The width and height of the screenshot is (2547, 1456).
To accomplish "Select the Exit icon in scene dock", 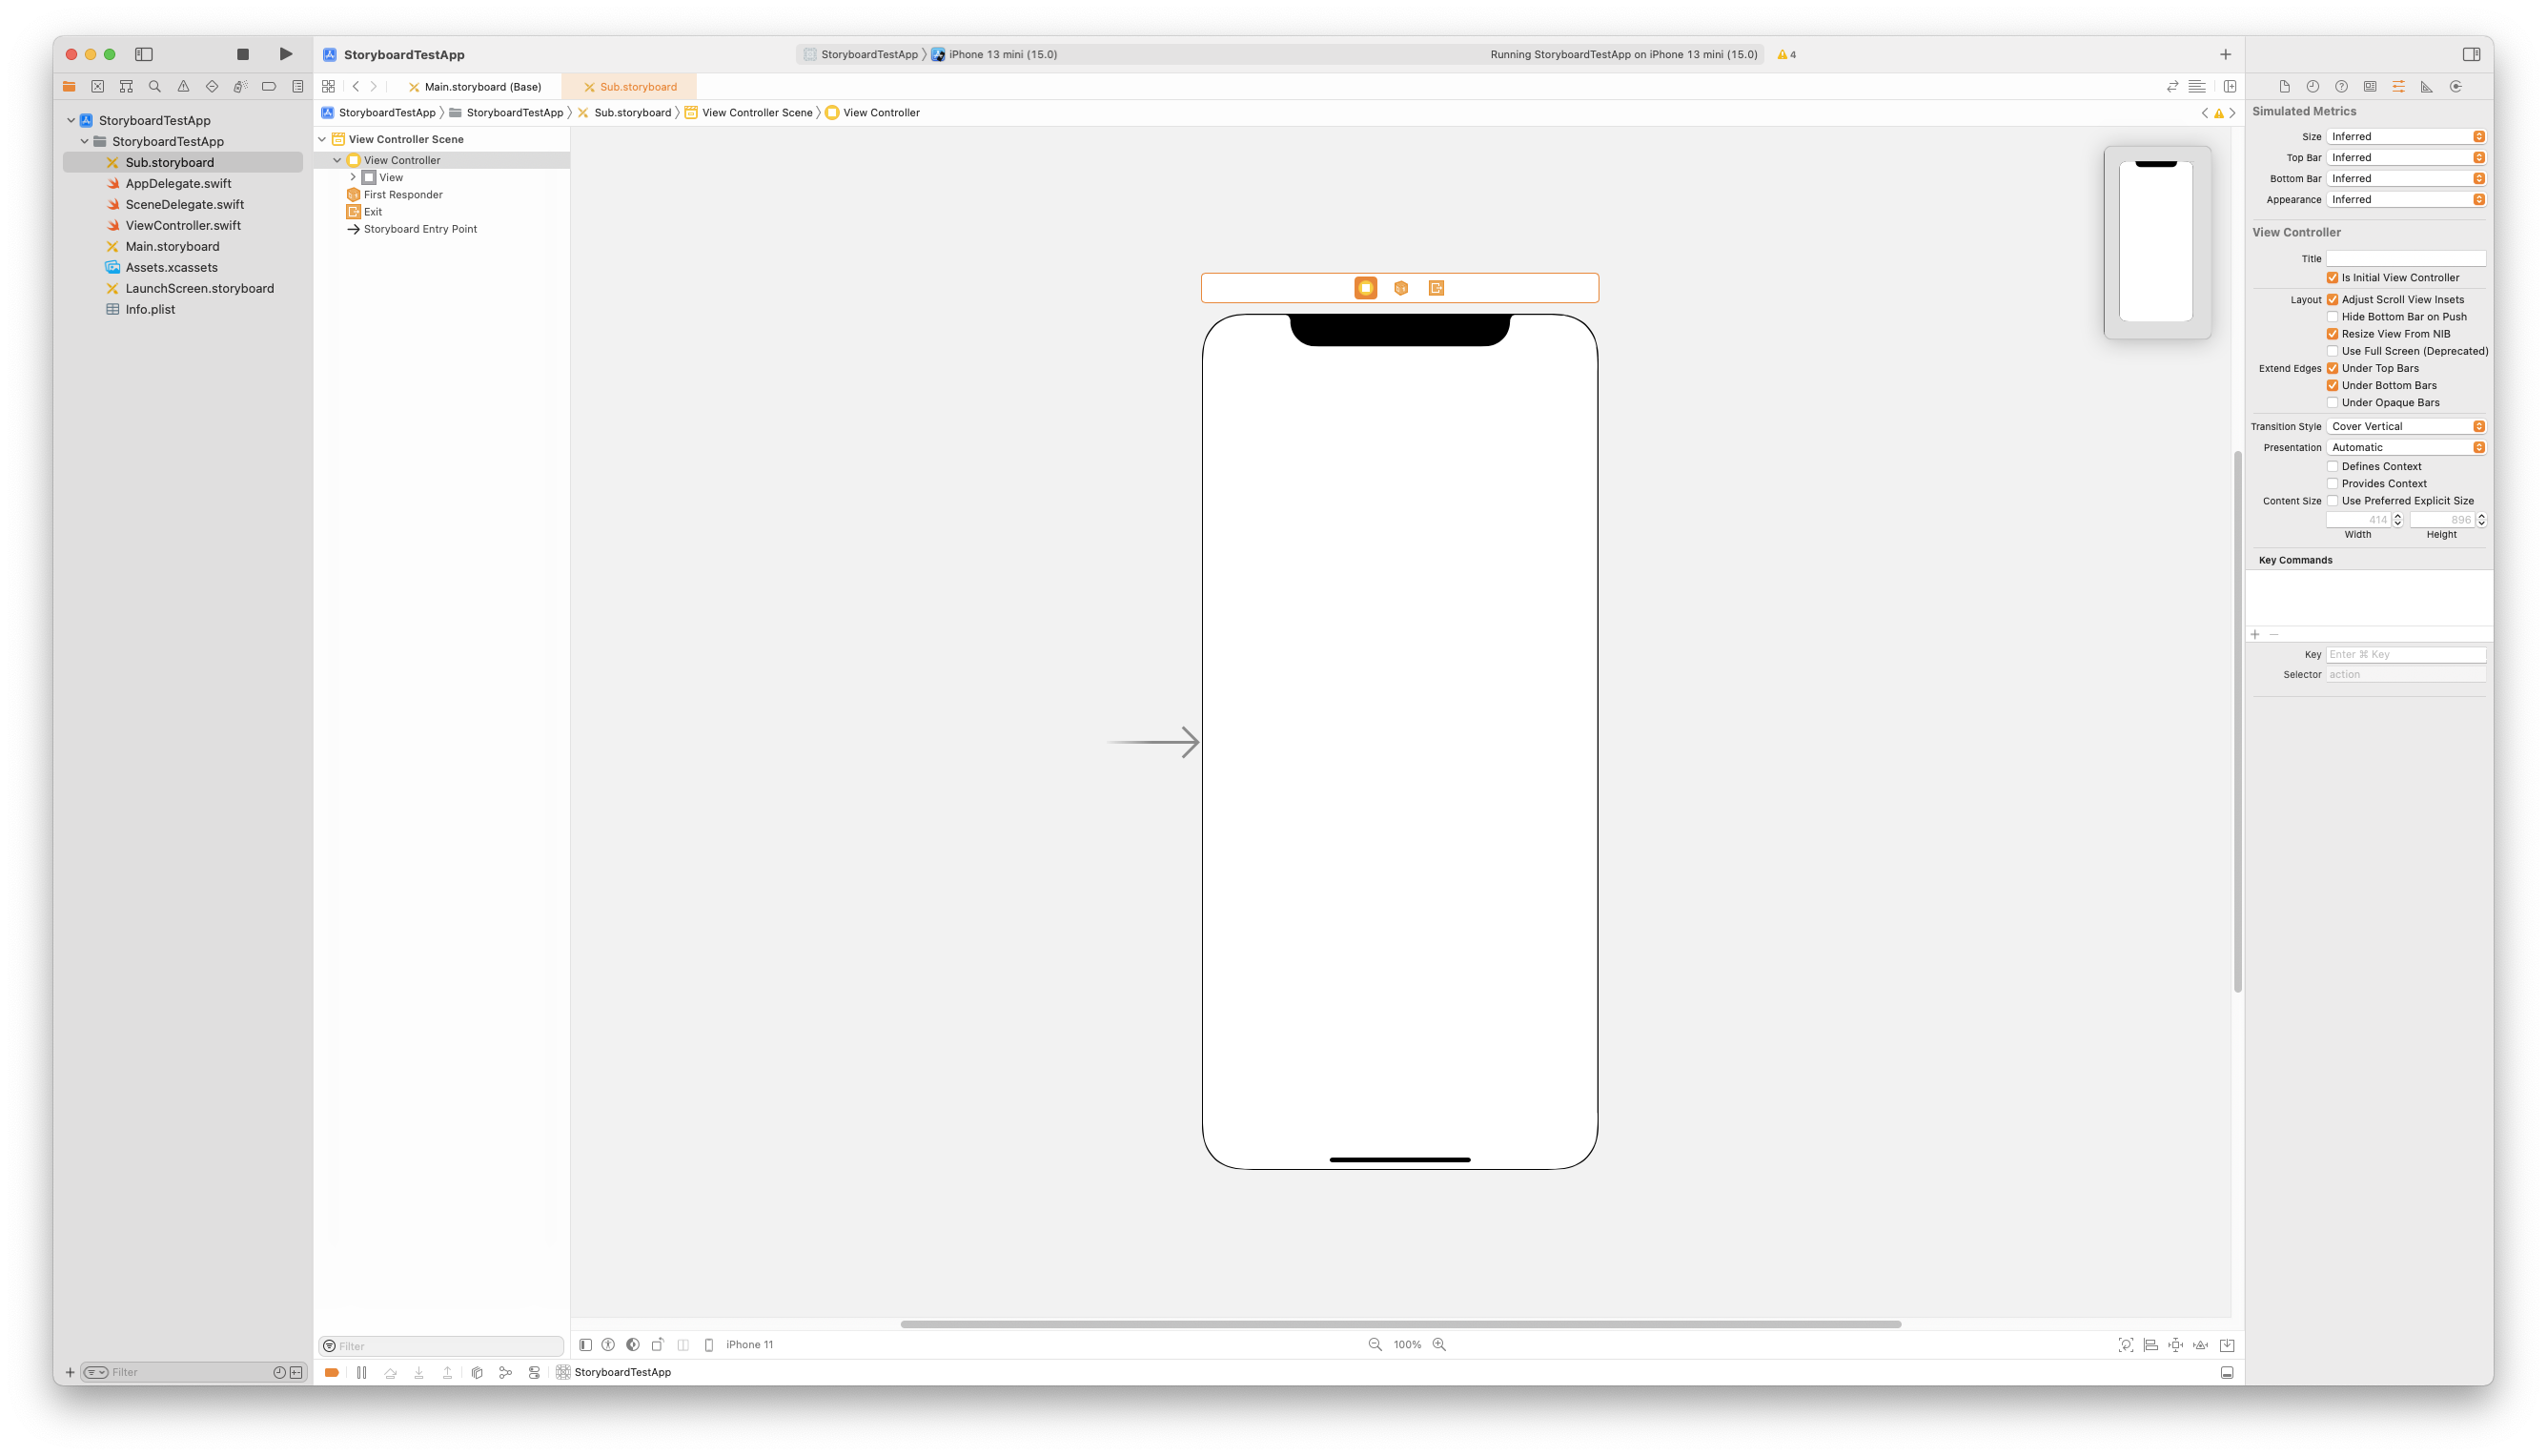I will coord(1437,288).
